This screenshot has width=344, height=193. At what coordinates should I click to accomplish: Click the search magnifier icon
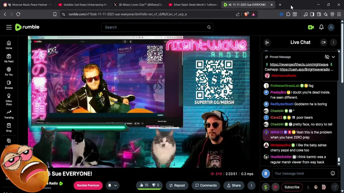209,27
